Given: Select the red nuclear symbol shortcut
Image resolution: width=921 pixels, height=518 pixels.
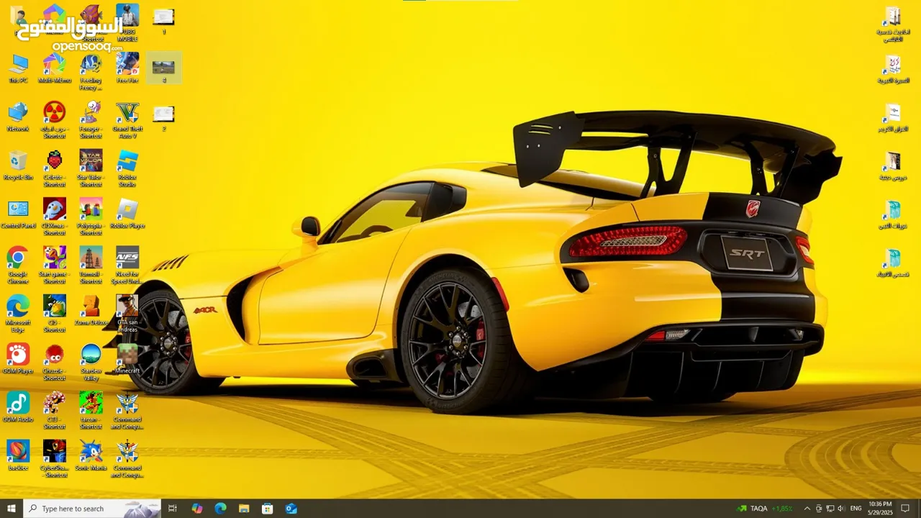Looking at the screenshot, I should (x=55, y=119).
